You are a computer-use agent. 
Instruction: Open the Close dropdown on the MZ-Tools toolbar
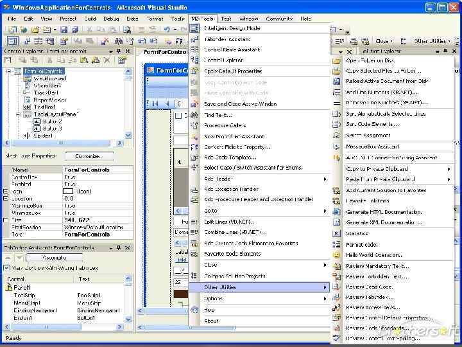tap(384, 41)
